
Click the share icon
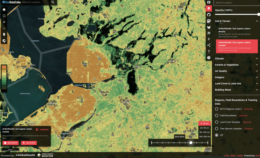click(209, 45)
